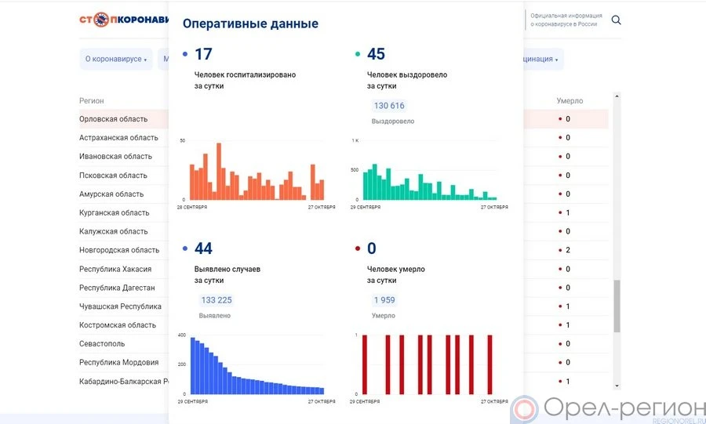Click the 133 225 detected cases badge

point(217,300)
